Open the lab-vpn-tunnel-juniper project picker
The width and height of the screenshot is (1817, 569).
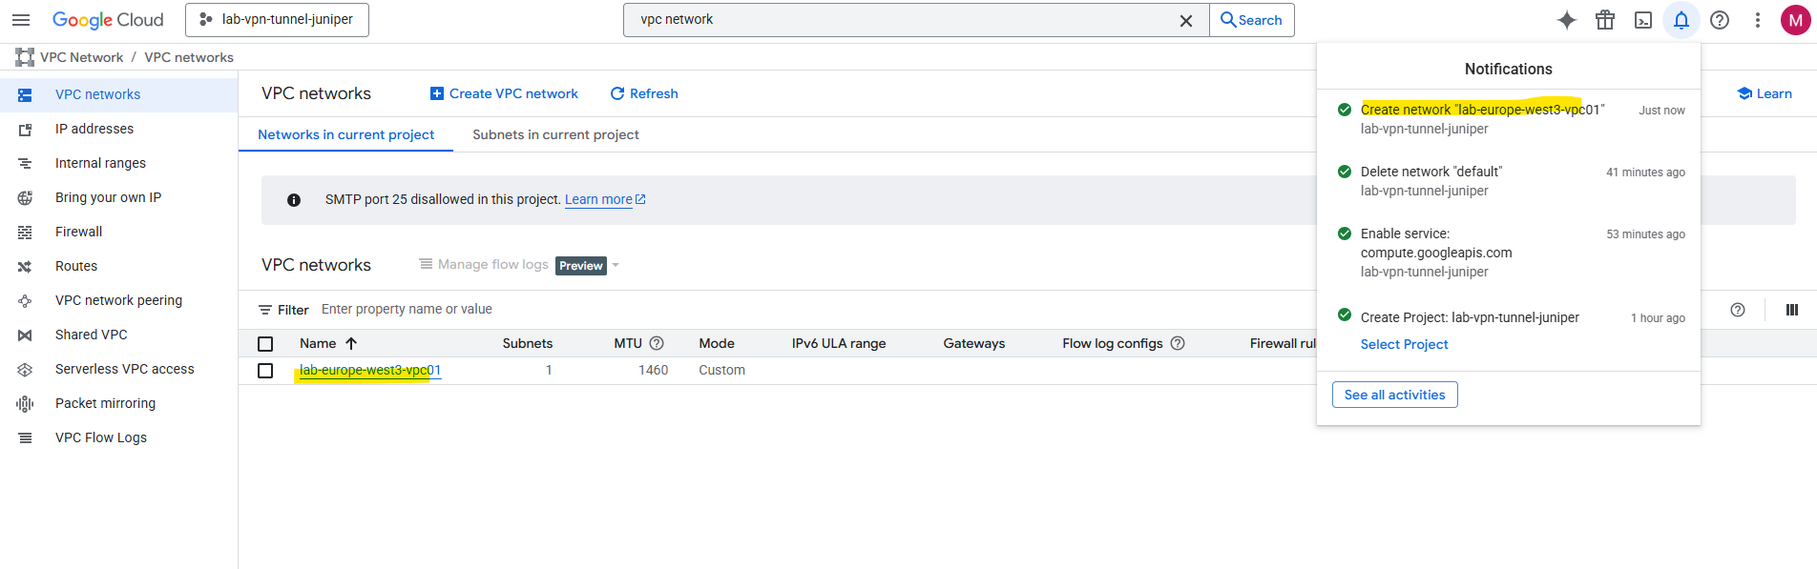[277, 19]
